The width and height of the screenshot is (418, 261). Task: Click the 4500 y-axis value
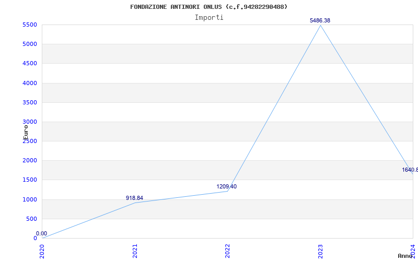[x=30, y=63]
